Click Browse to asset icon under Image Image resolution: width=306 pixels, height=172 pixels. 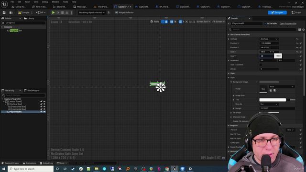coord(275,90)
